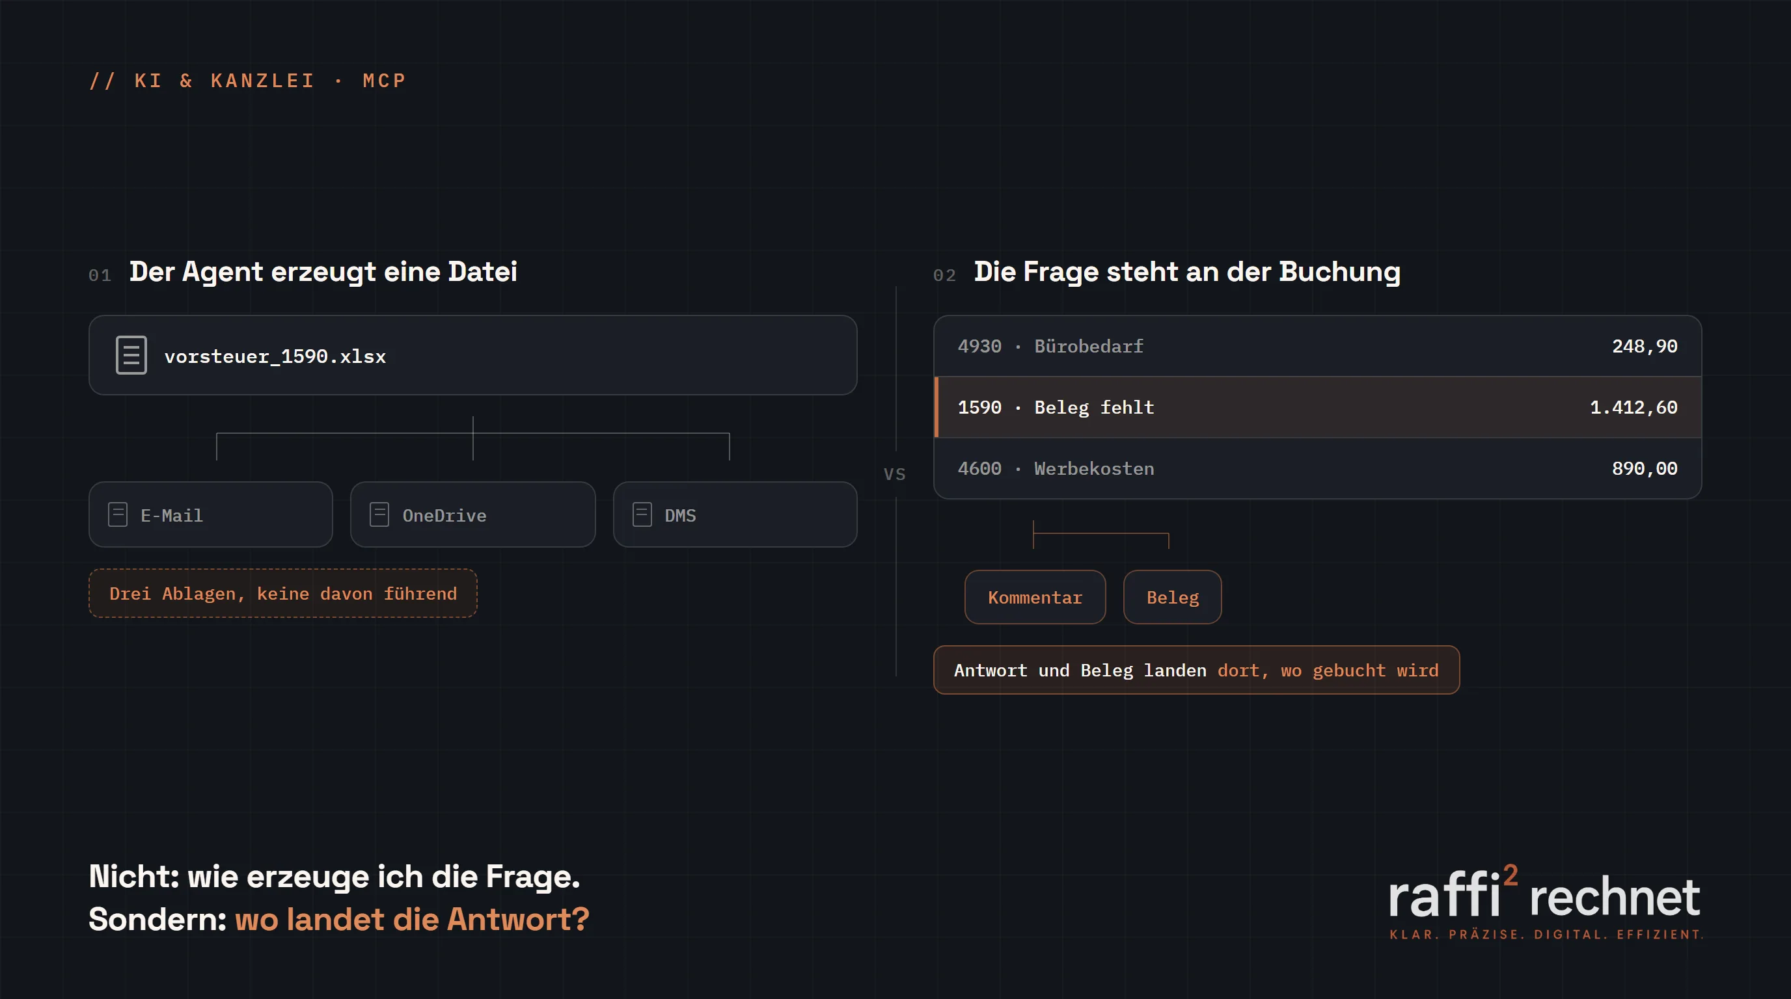
Task: Click the file icon in the E-Mail box
Action: coord(118,514)
